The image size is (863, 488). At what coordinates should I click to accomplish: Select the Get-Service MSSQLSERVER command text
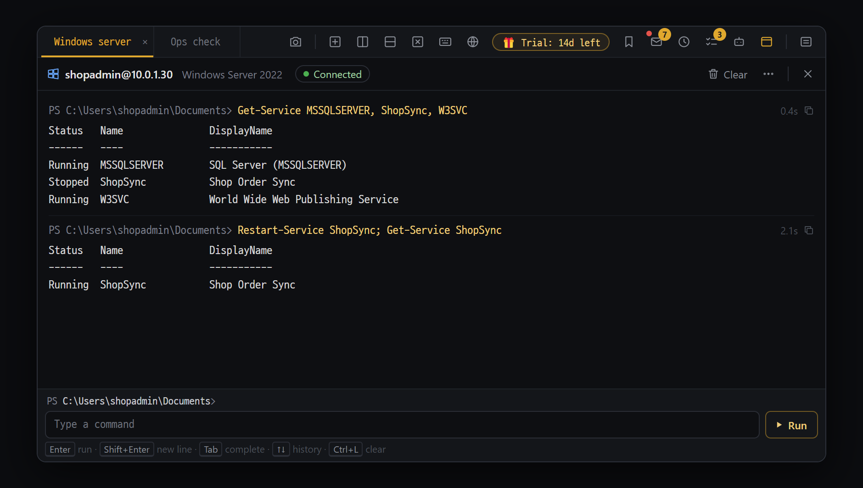(x=352, y=111)
